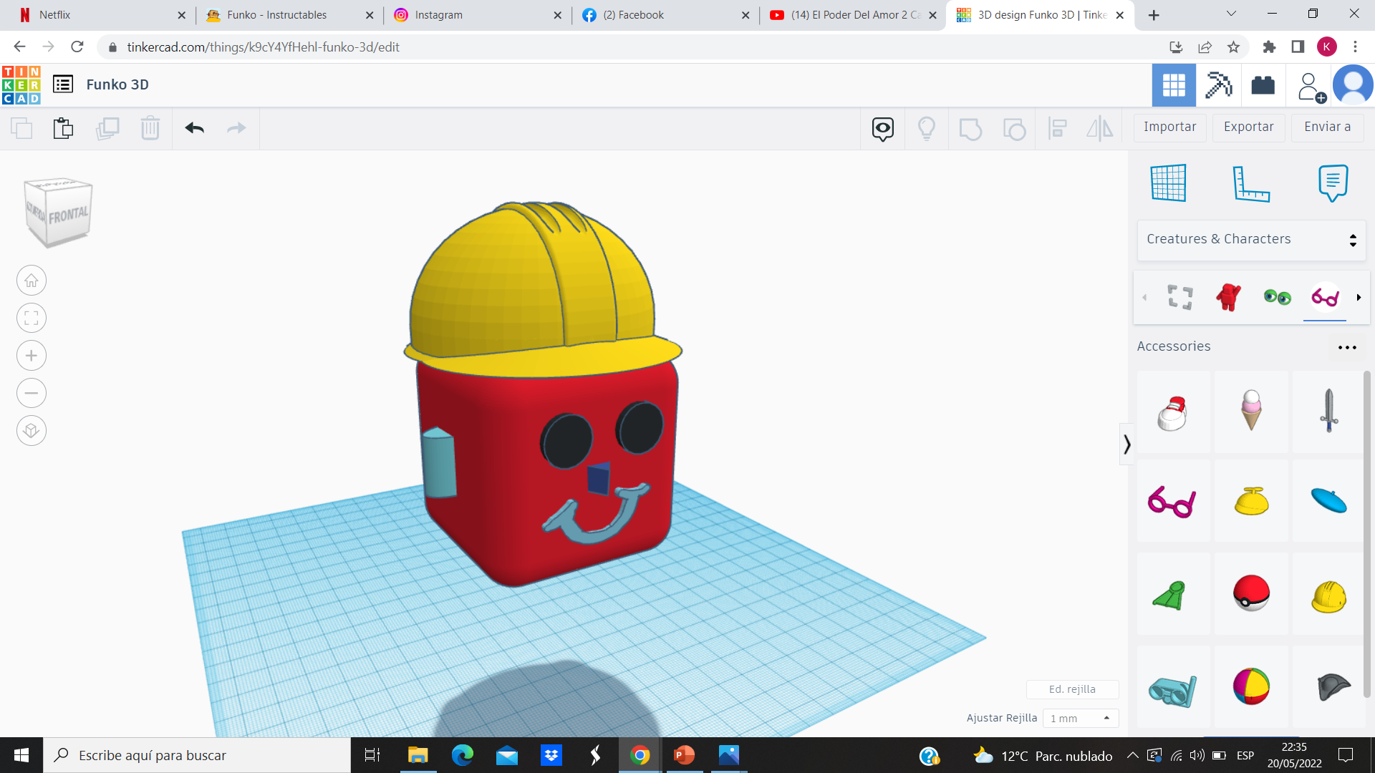Viewport: 1375px width, 773px height.
Task: Toggle perspective/orthographic view cube icon
Action: [x=32, y=431]
